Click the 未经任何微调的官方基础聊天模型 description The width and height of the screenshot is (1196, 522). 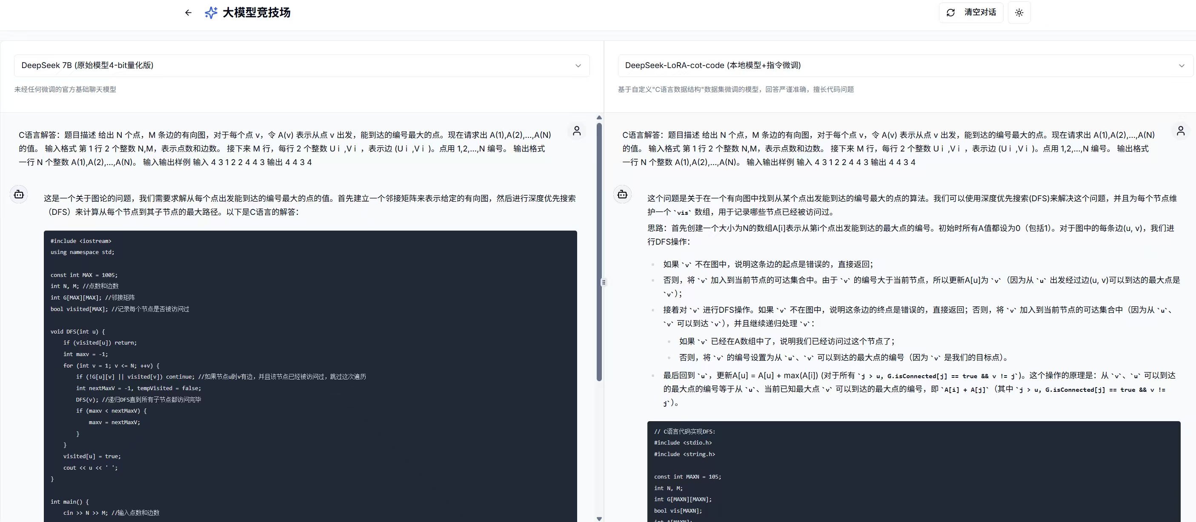coord(65,89)
